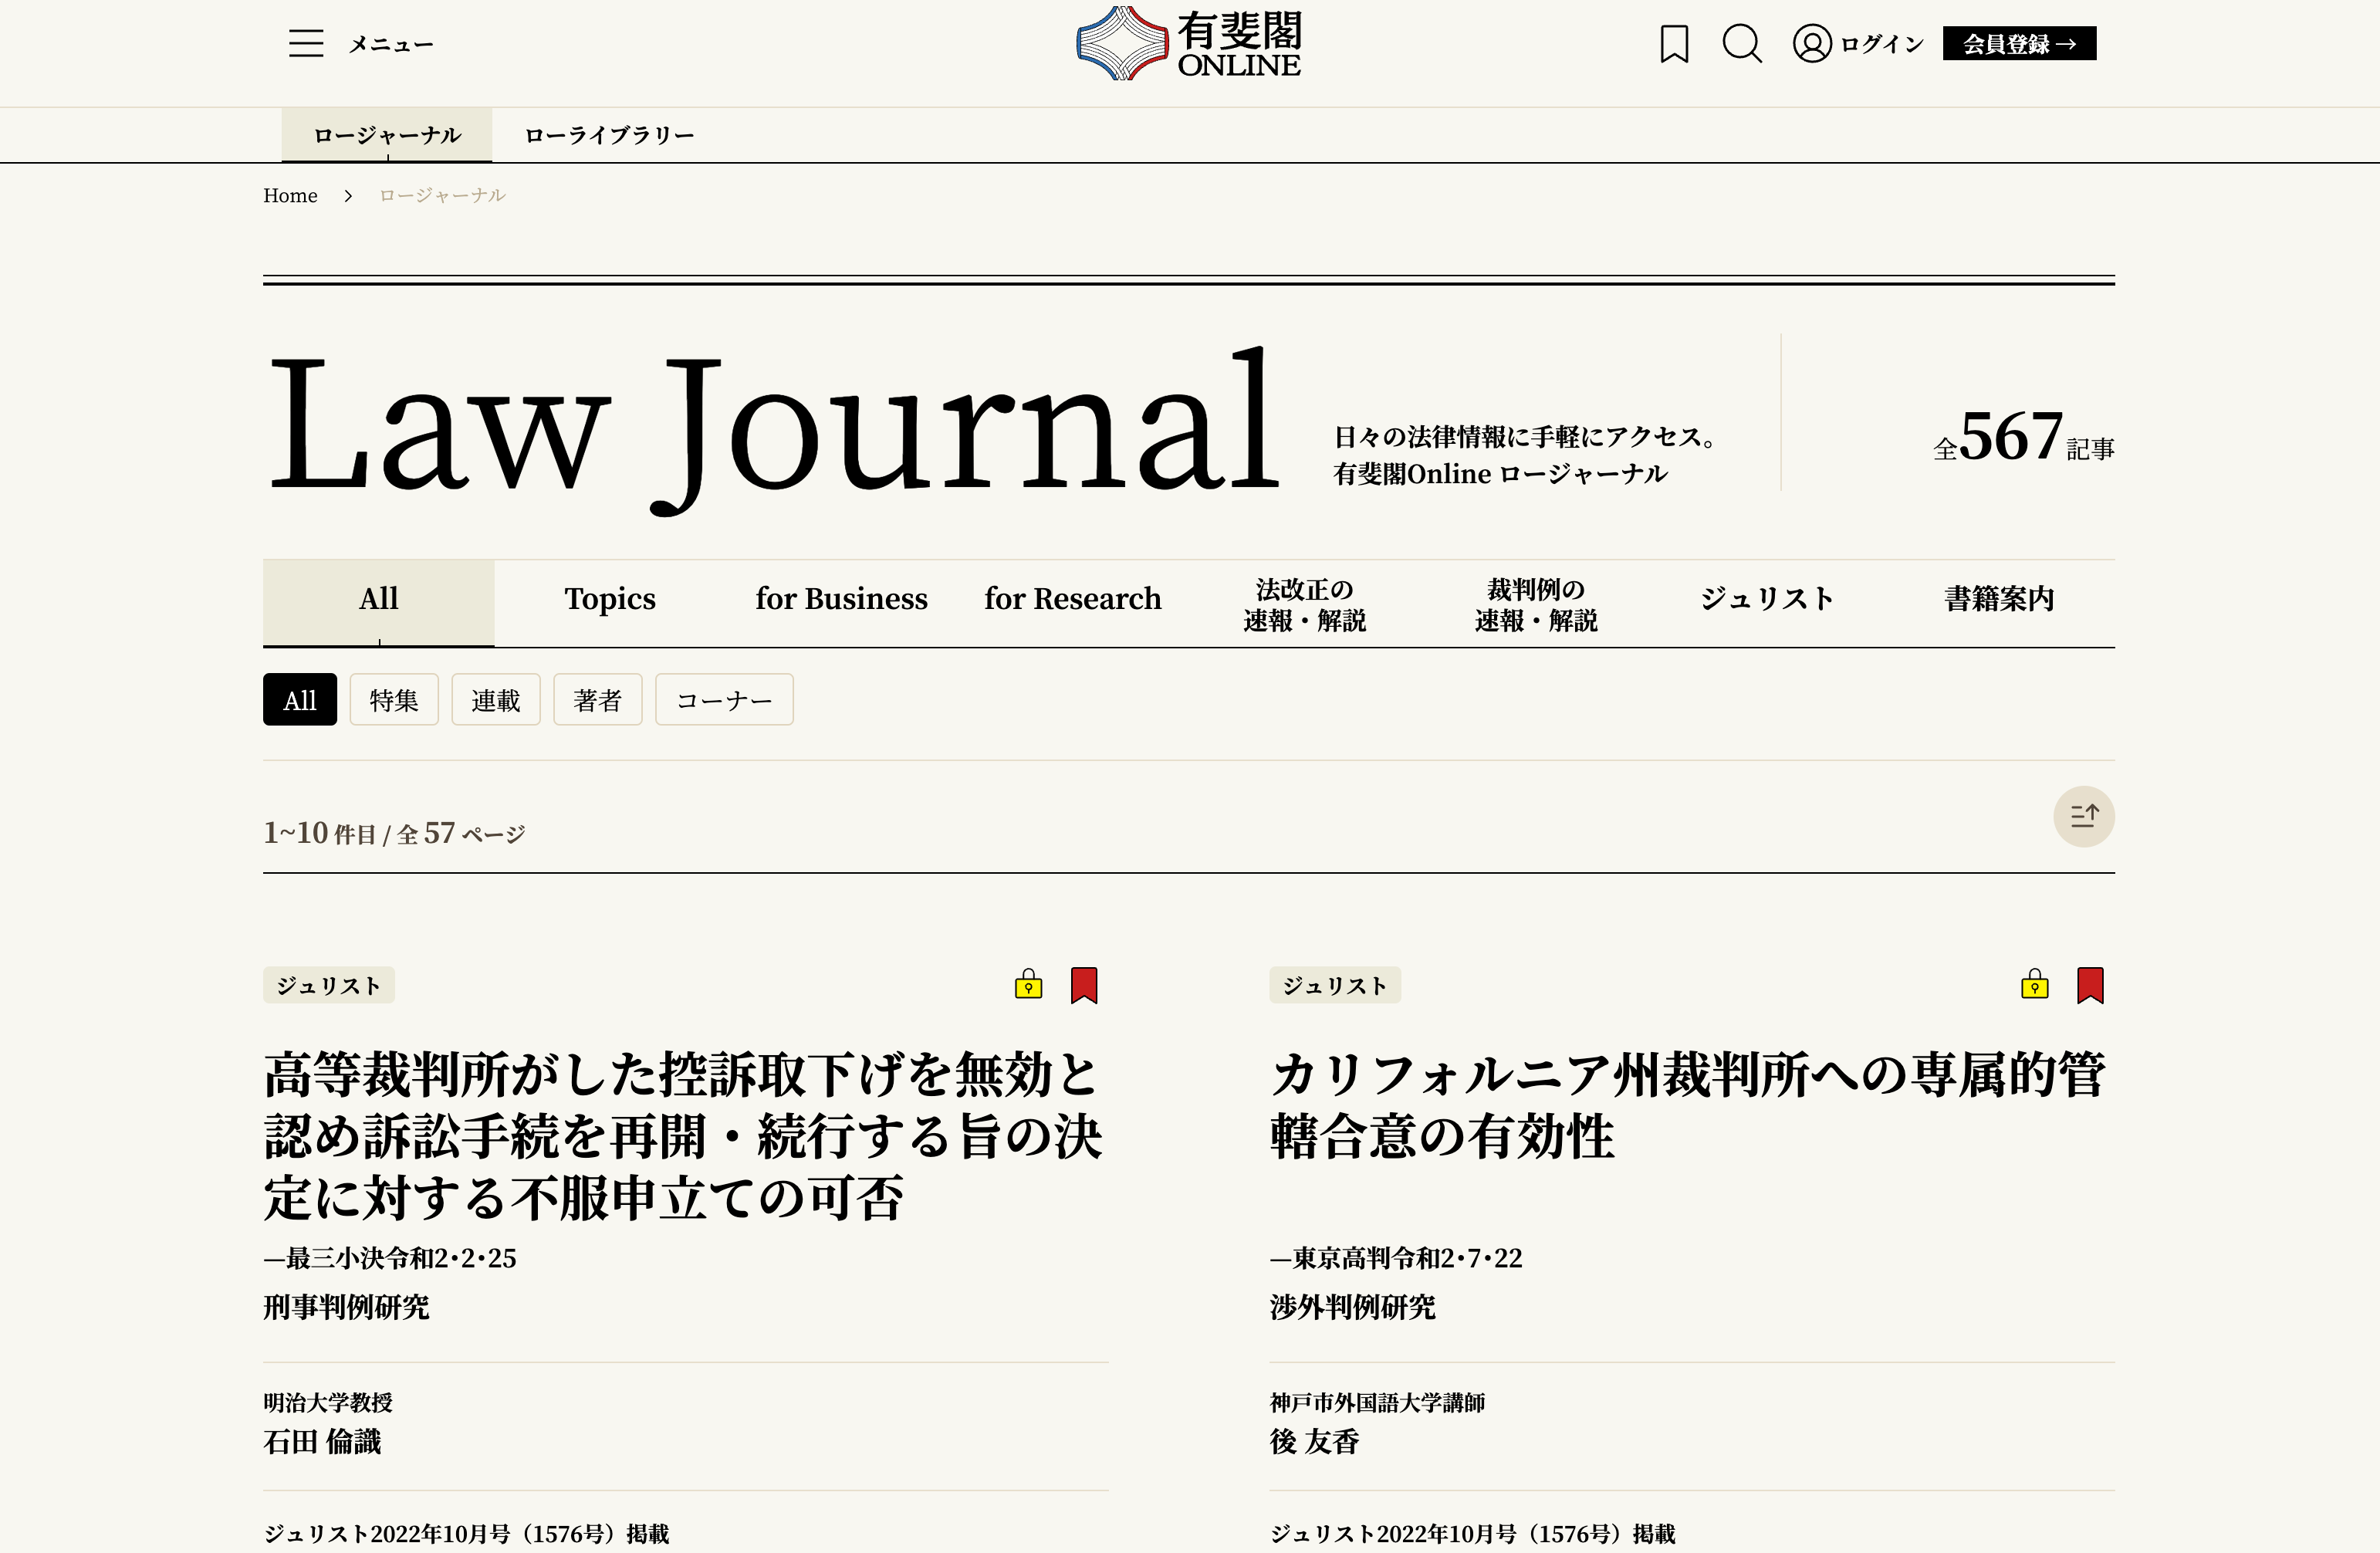Activate the コーナー filter
The width and height of the screenshot is (2380, 1553).
click(x=724, y=699)
